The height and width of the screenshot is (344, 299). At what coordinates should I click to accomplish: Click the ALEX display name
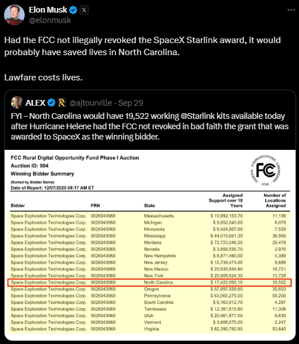[x=35, y=103]
